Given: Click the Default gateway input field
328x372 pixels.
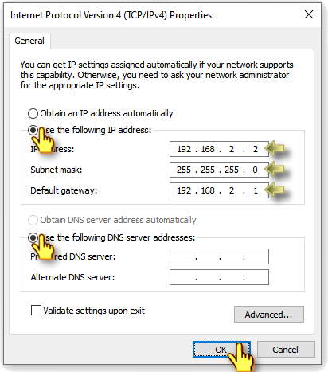Looking at the screenshot, I should click(219, 190).
